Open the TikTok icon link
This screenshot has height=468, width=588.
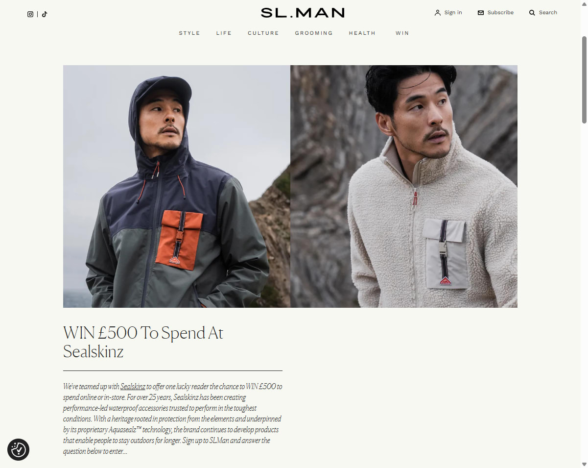[x=45, y=14]
